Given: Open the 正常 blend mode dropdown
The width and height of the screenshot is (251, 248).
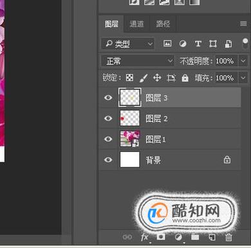Looking at the screenshot, I should [137, 61].
